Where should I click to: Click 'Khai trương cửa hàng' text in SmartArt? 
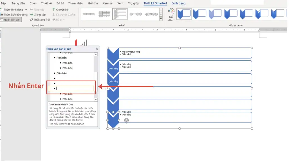pos(131,52)
